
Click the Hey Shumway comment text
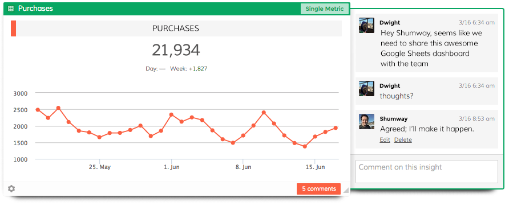tap(431, 48)
